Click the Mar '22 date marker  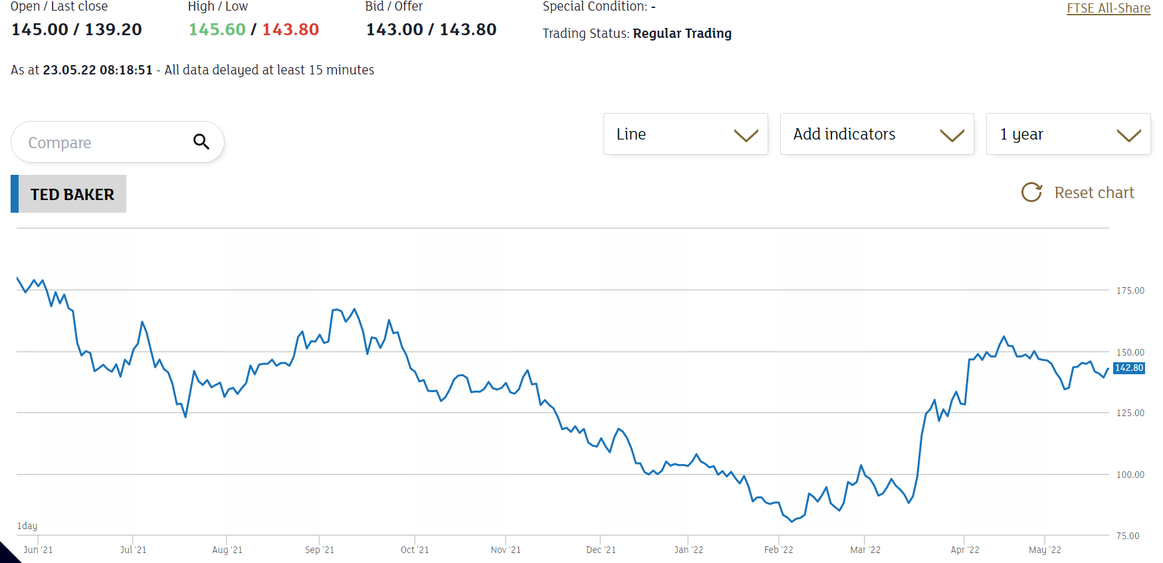coord(865,550)
